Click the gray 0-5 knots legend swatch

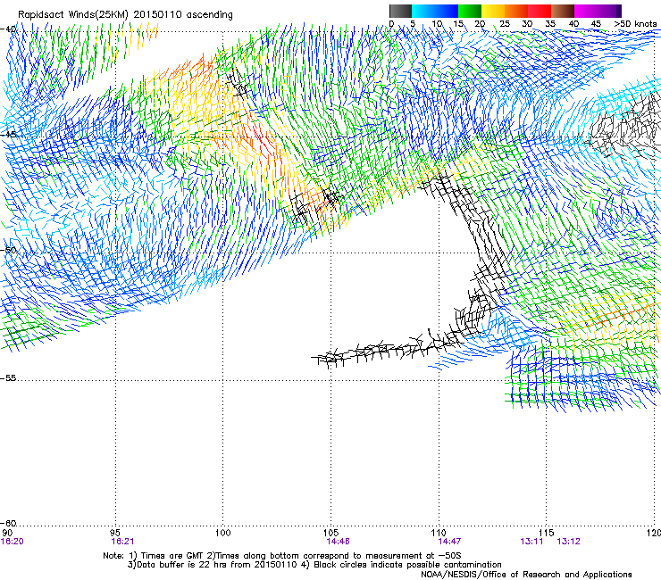click(x=400, y=11)
